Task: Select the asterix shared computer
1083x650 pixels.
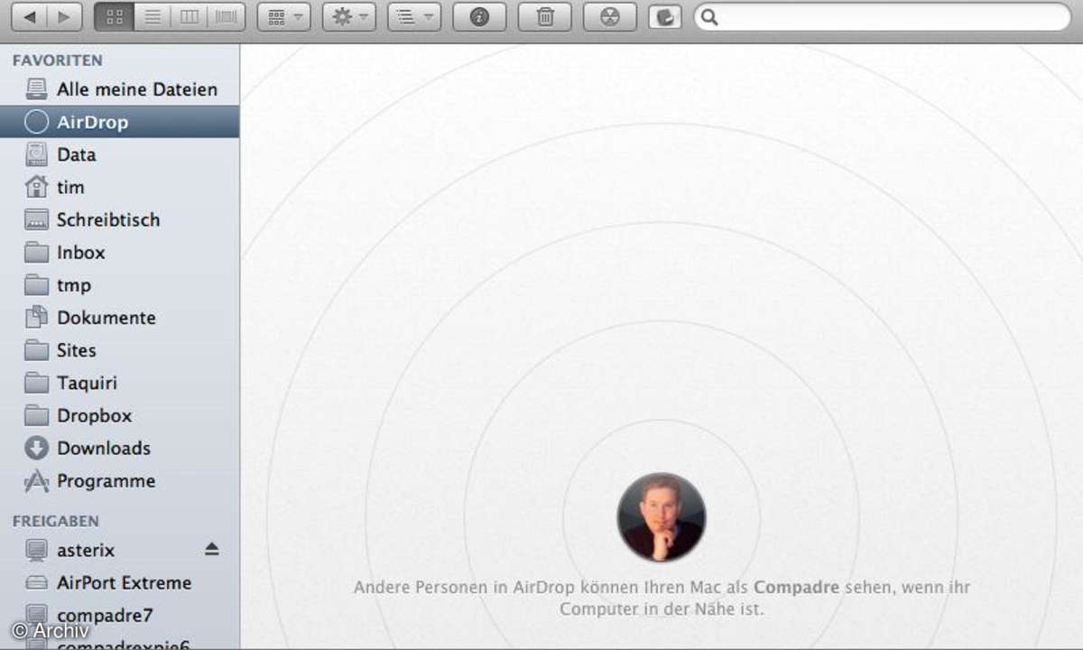Action: click(119, 550)
